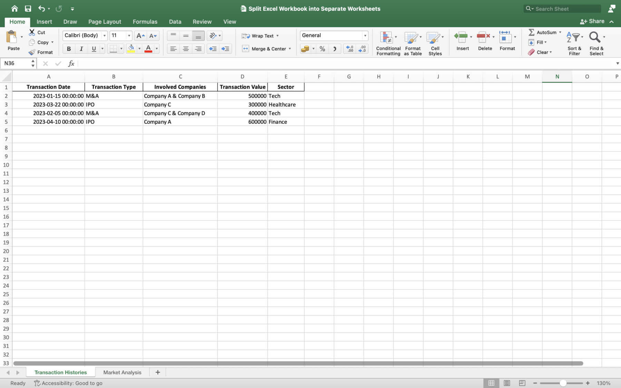This screenshot has width=621, height=388.
Task: Click the zoom slider handle
Action: pyautogui.click(x=563, y=383)
